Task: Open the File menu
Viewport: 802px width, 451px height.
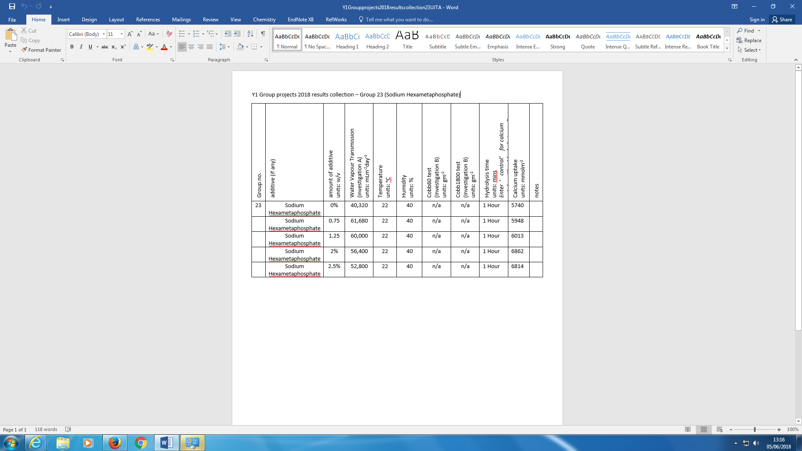Action: 12,20
